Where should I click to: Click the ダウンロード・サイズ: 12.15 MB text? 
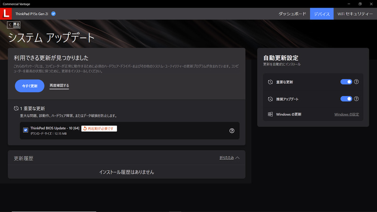(49, 134)
